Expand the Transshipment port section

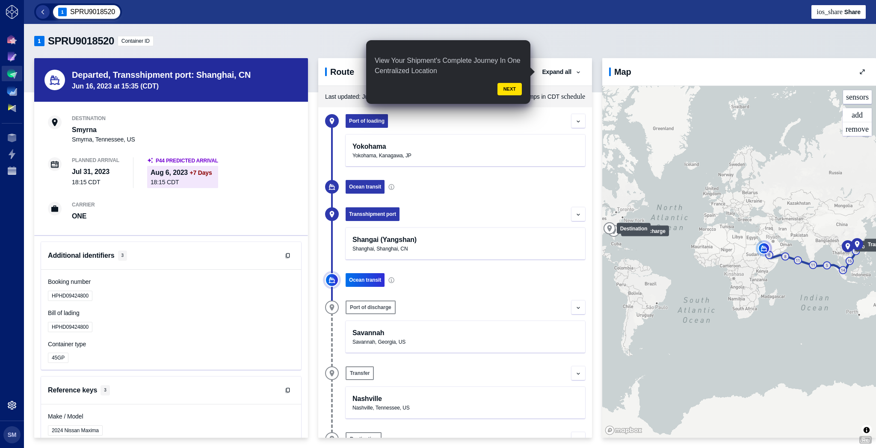coord(578,214)
